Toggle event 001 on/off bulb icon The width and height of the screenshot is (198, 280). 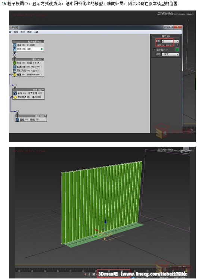pyautogui.click(x=43, y=59)
